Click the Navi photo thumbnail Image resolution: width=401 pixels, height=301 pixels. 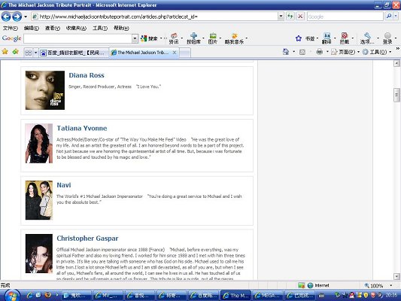39,200
